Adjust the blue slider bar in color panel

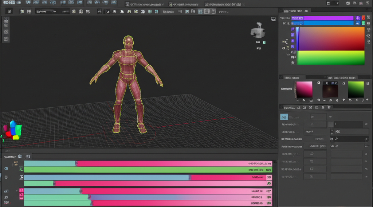pyautogui.click(x=323, y=23)
